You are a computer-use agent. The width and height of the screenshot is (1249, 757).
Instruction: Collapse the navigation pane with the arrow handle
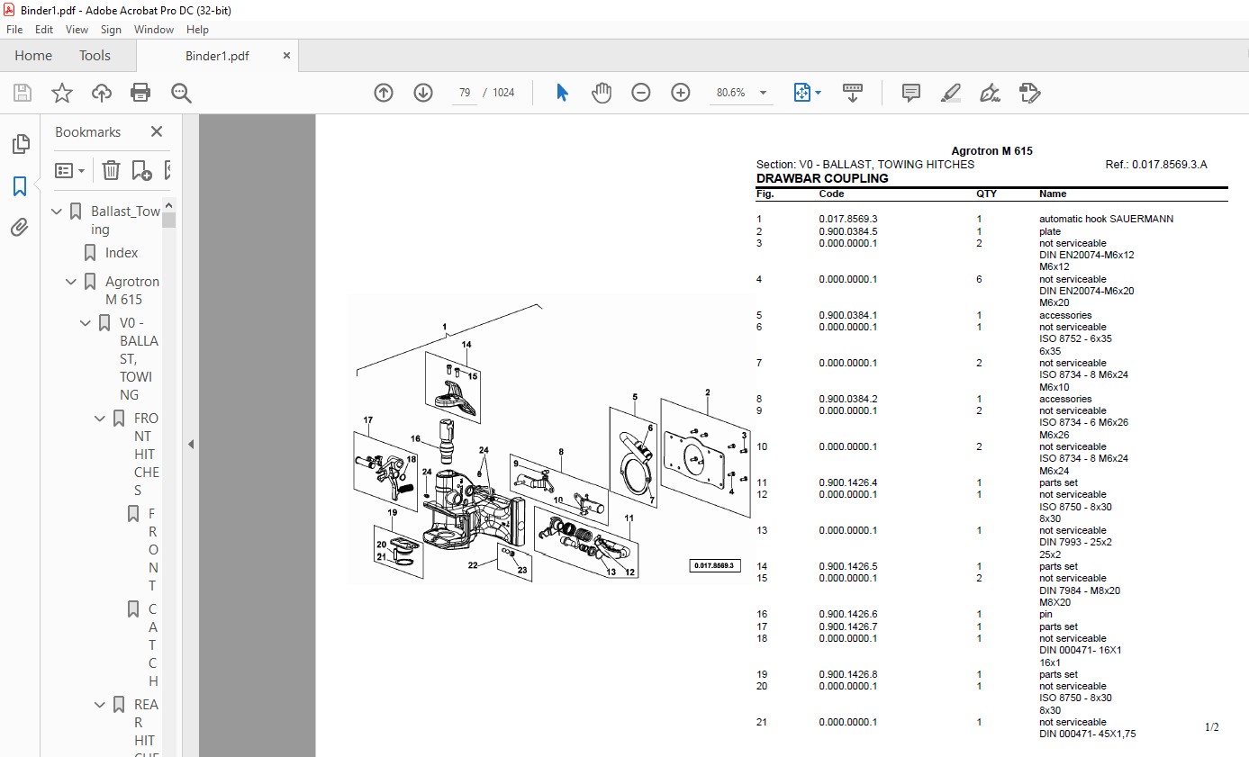click(190, 444)
